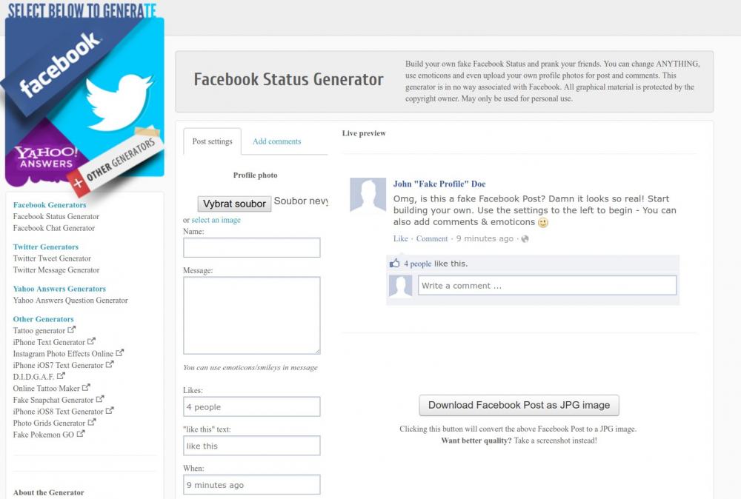Click external link icon beside iPhone Text Generator
Viewport: 741px width, 499px height.
91,341
